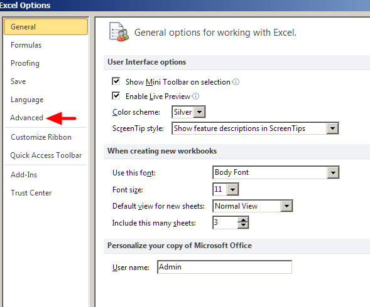The height and width of the screenshot is (307, 370).
Task: Open Customize Ribbon settings
Action: tap(41, 137)
